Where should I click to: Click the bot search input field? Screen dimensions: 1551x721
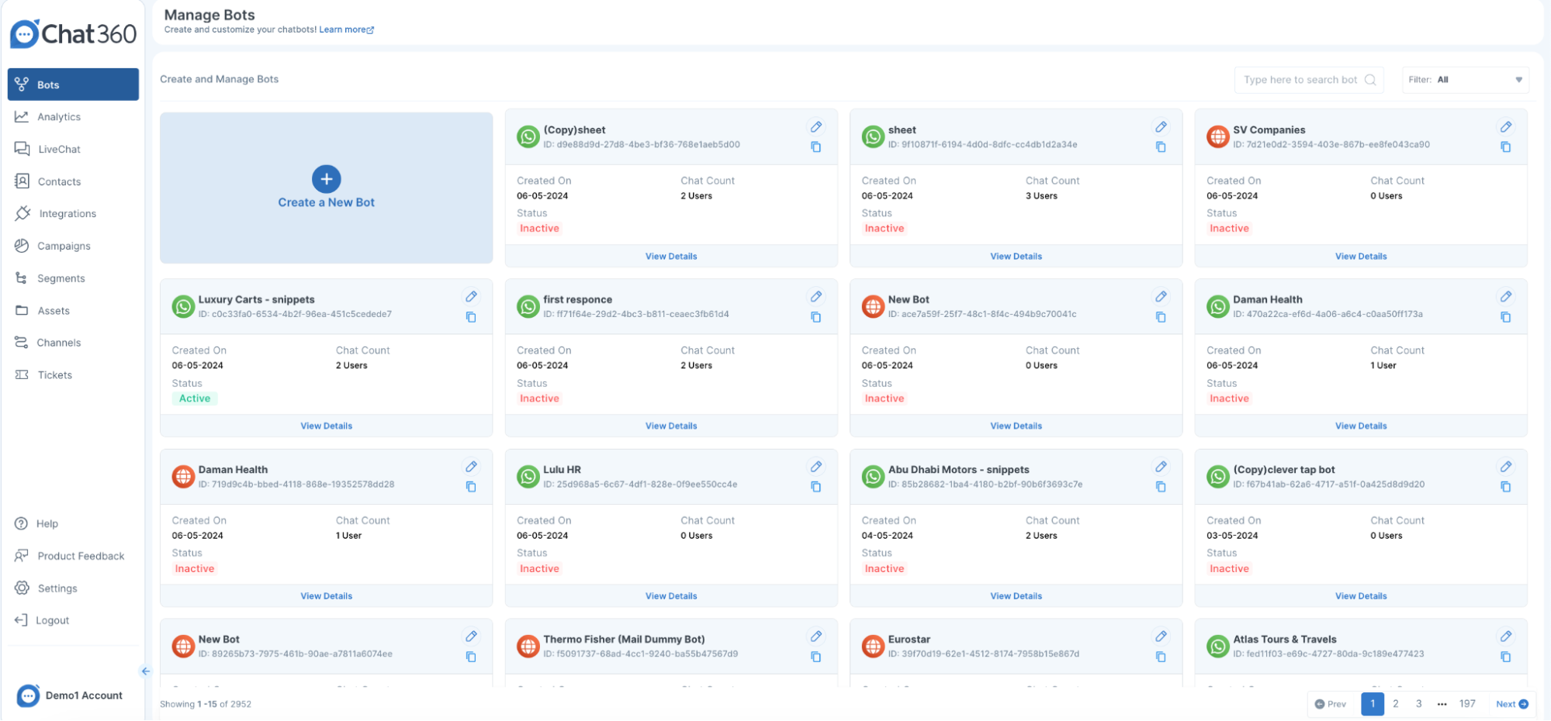[x=1309, y=80]
